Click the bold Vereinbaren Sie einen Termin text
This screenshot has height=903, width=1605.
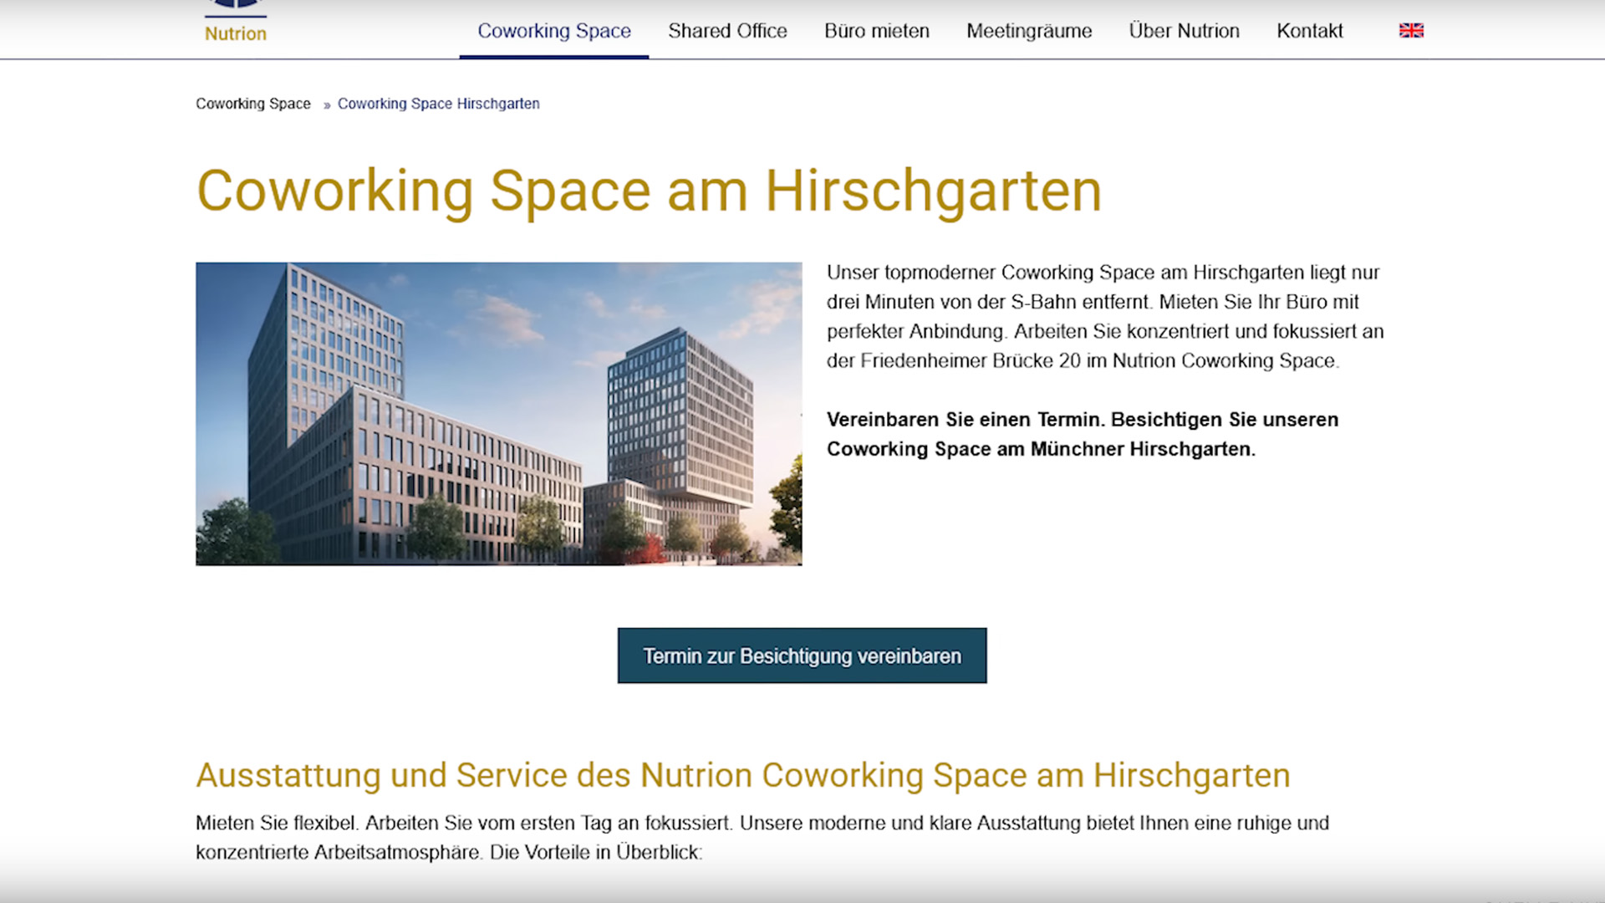[1082, 434]
